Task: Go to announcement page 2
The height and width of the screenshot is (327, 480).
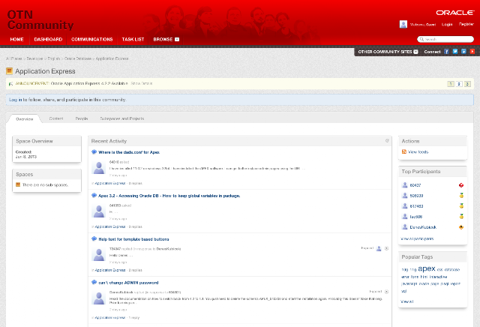Action: [459, 84]
